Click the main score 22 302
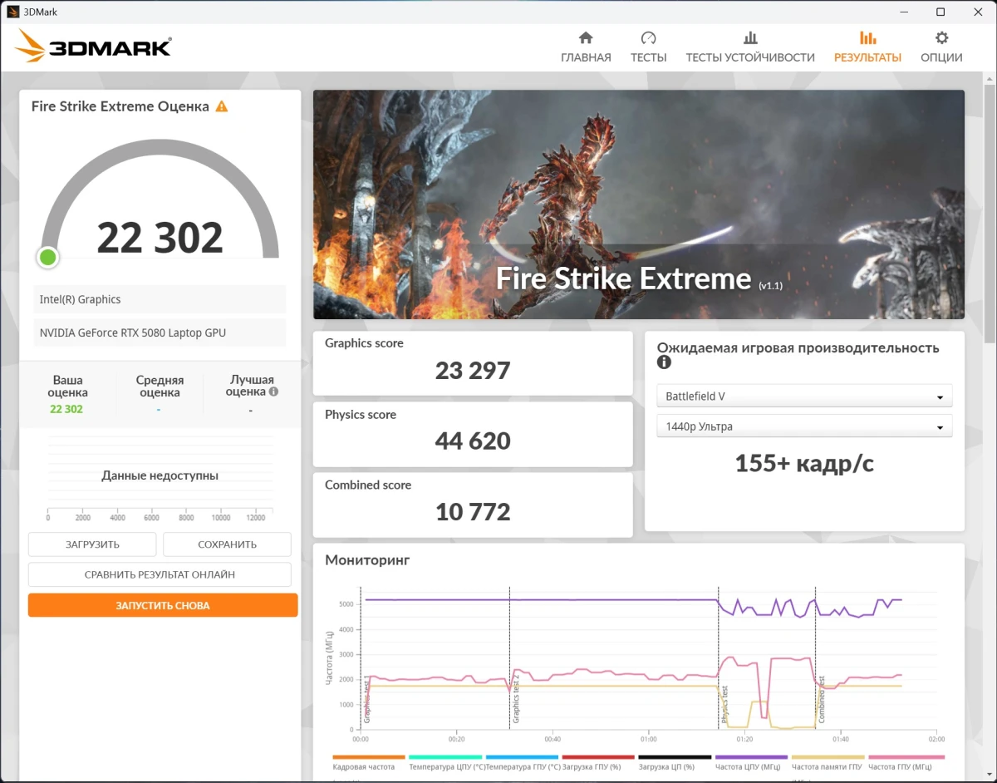The width and height of the screenshot is (997, 783). pos(160,238)
